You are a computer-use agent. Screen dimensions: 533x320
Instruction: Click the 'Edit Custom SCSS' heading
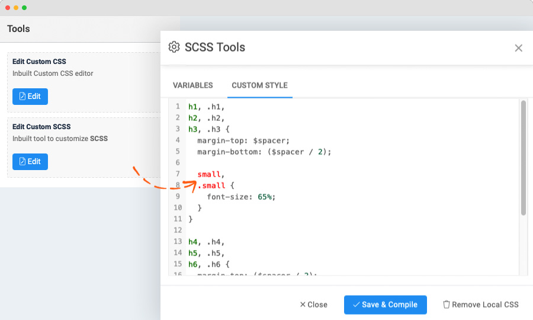(x=41, y=126)
